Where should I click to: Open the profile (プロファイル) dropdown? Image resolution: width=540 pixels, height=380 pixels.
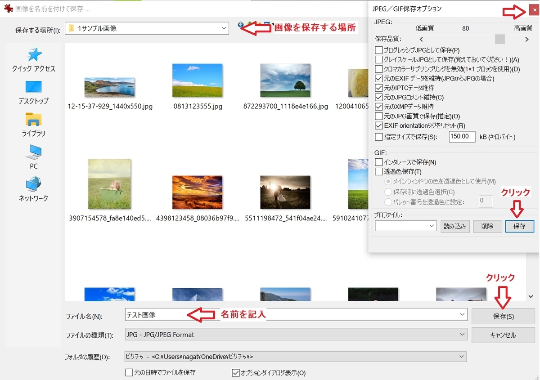point(406,226)
